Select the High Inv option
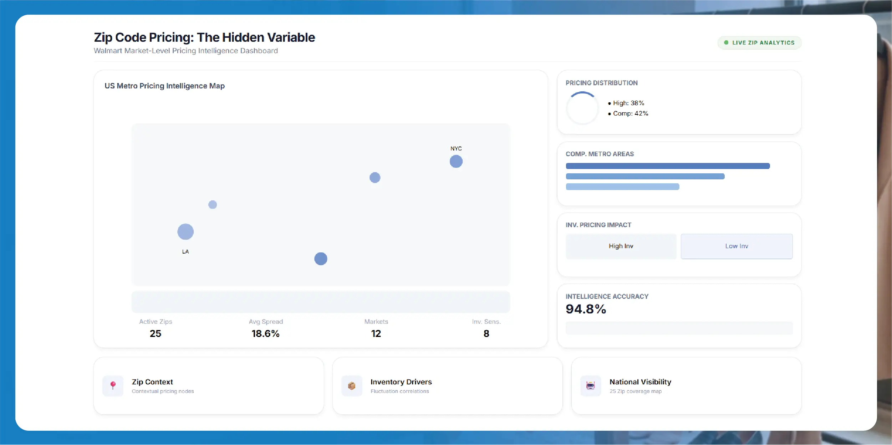This screenshot has height=445, width=892. [x=621, y=246]
